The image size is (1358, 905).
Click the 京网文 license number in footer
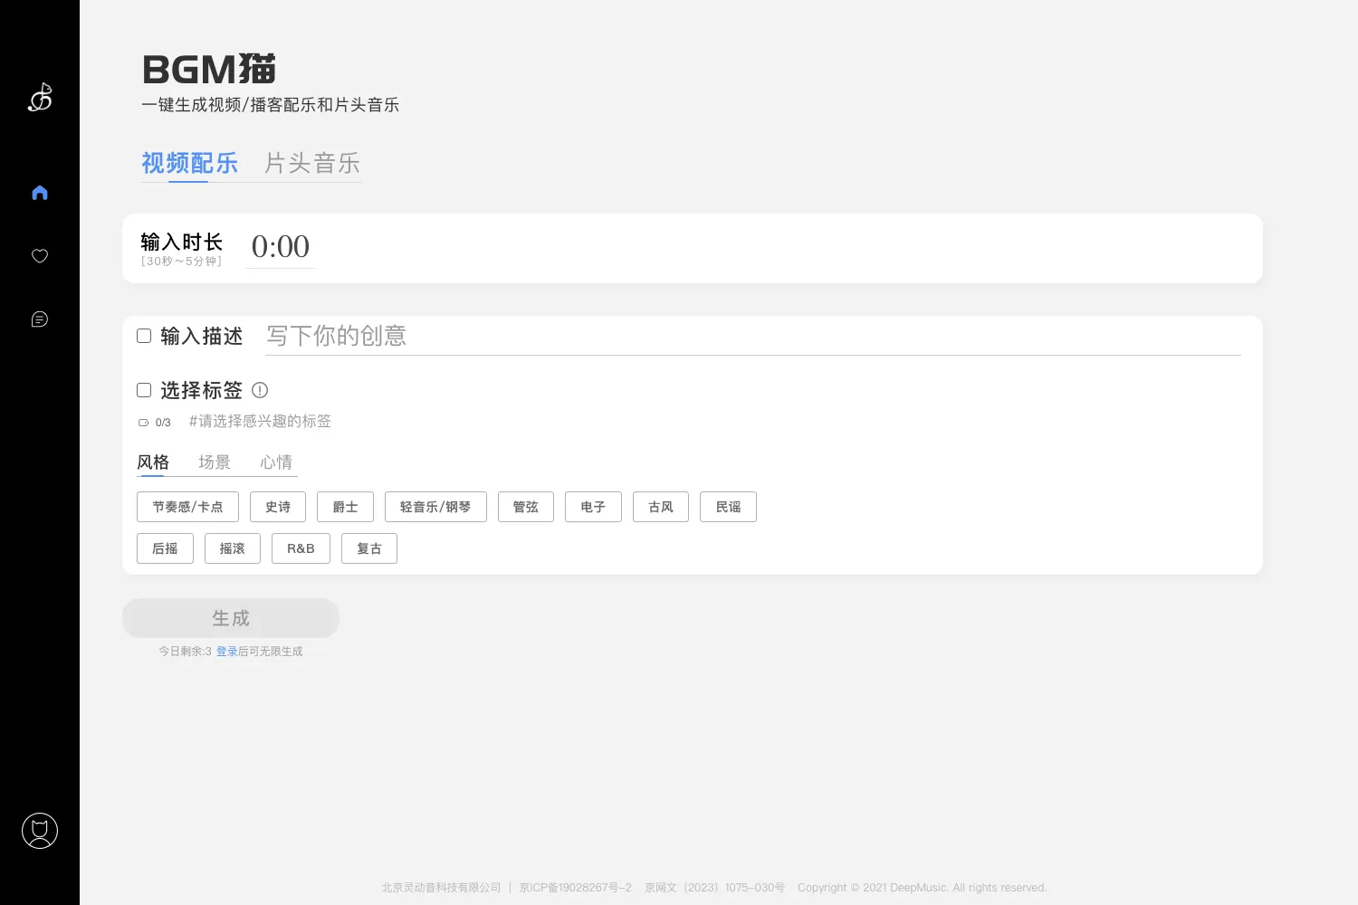coord(714,888)
